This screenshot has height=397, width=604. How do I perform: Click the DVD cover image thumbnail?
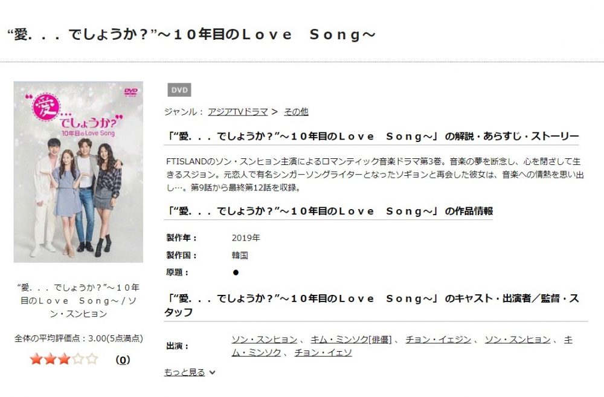coord(78,172)
